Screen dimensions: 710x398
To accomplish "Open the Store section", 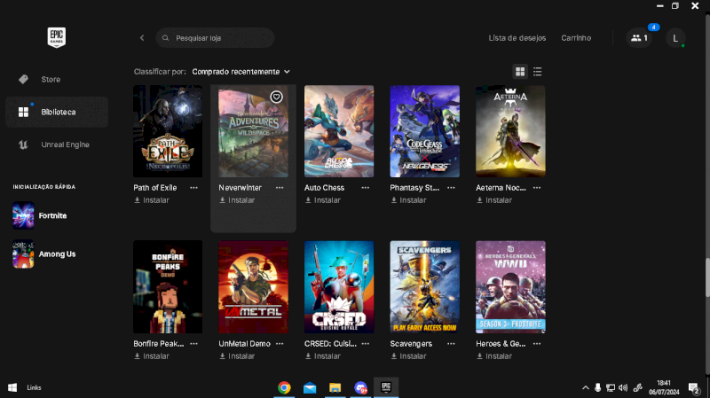I will [x=57, y=79].
